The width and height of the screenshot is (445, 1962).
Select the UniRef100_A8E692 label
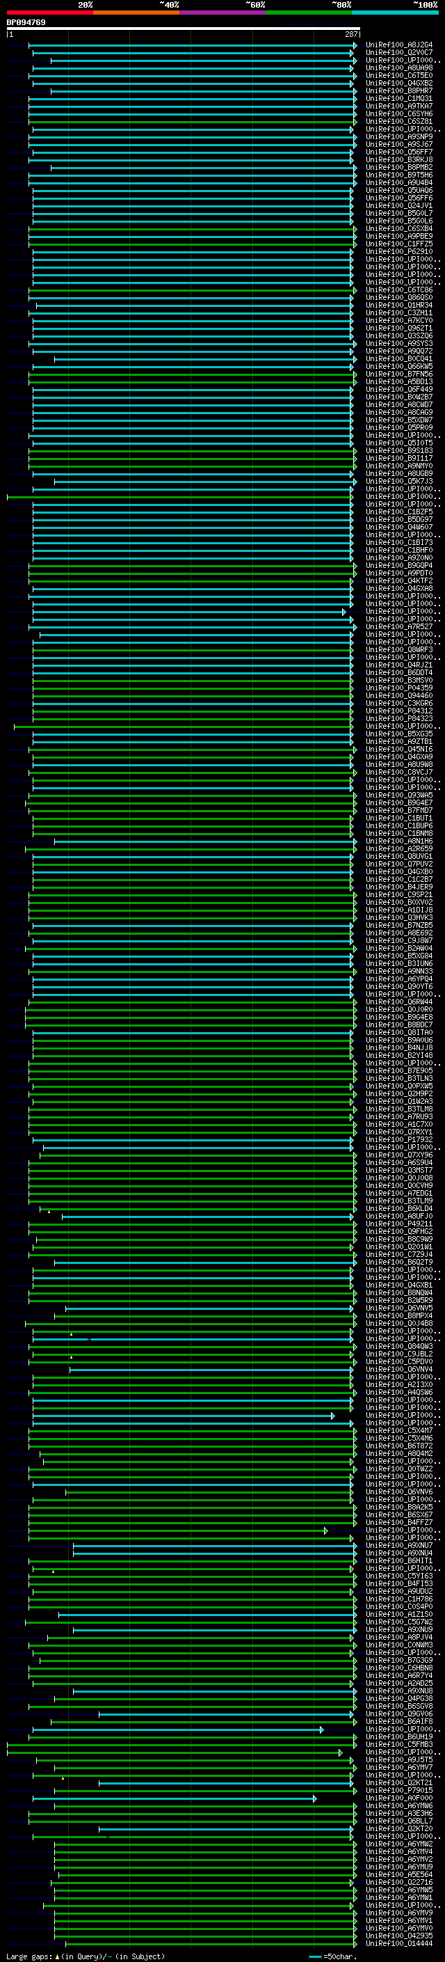[398, 933]
